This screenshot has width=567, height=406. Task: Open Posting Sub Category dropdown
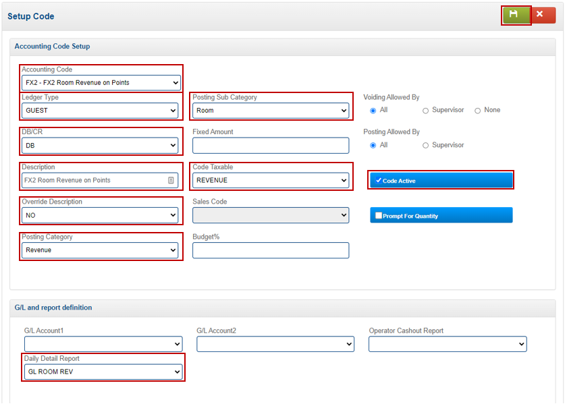[x=271, y=111]
